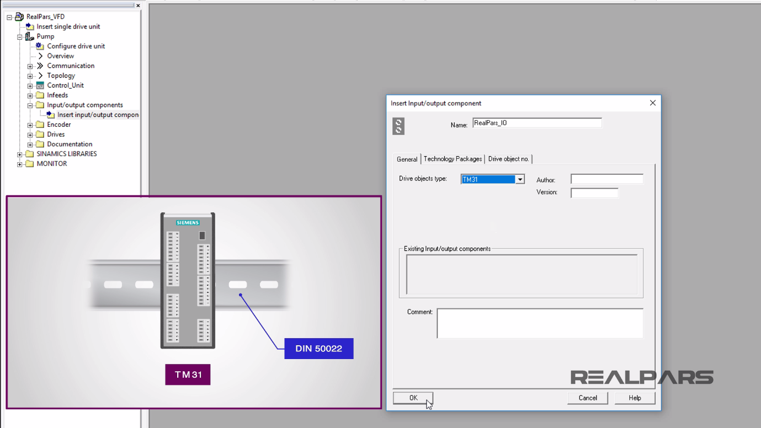Dismiss the dialog via Cancel
Screen dimensions: 761x428
588,398
